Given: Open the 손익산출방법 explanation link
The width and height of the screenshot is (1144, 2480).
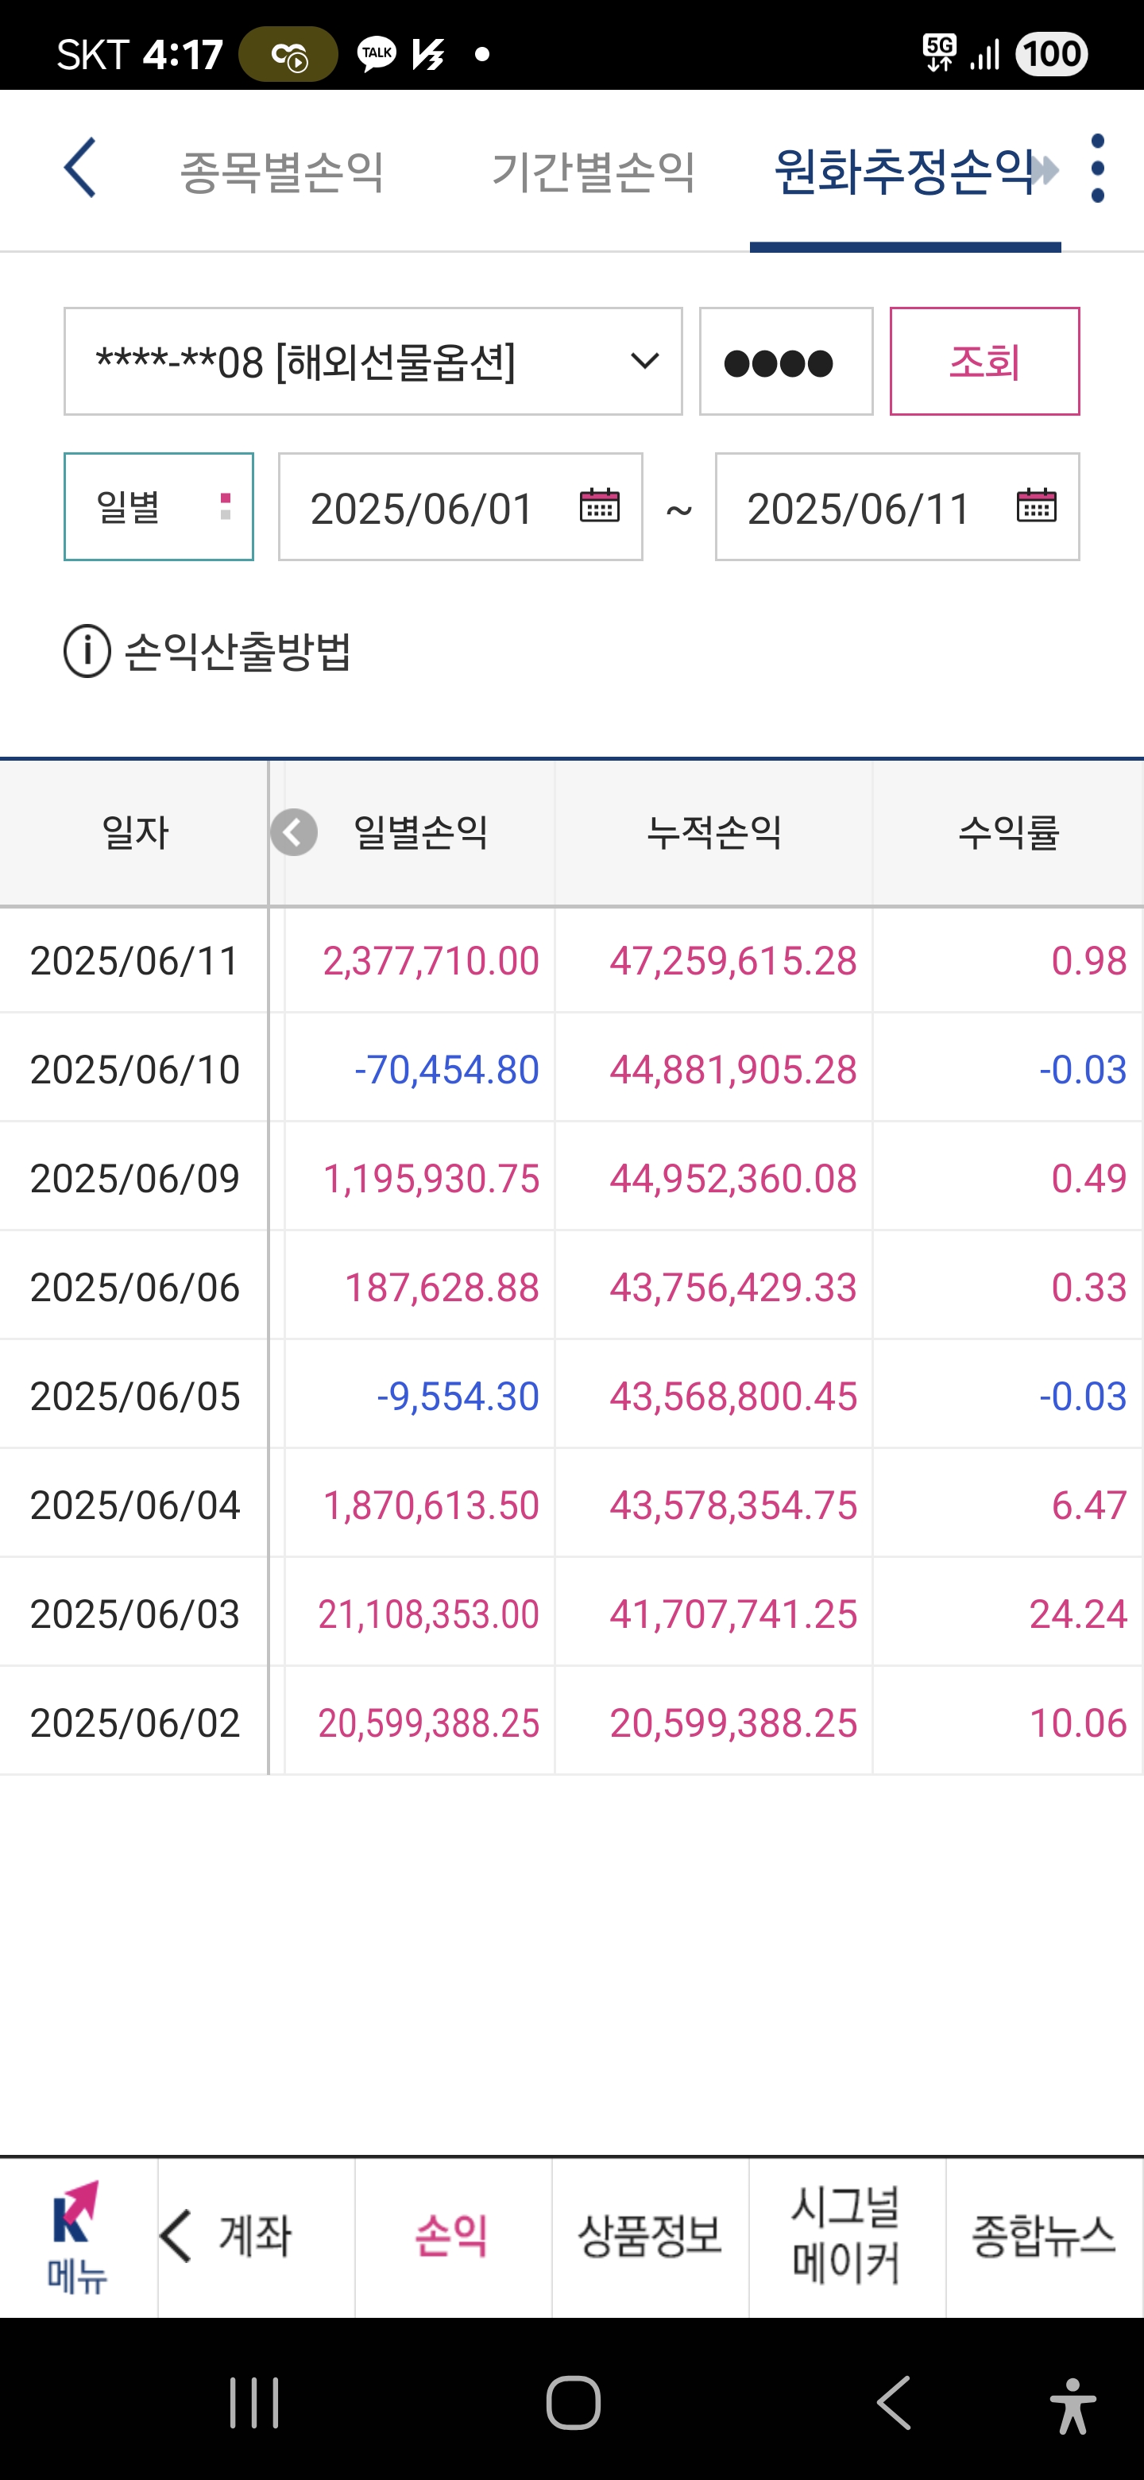Looking at the screenshot, I should (x=238, y=652).
